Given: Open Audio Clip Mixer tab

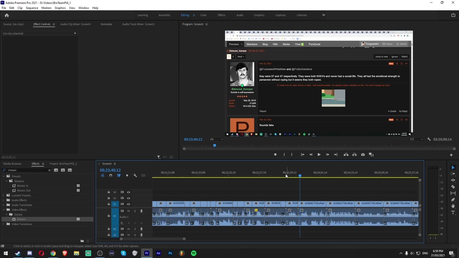Looking at the screenshot, I should click(75, 24).
